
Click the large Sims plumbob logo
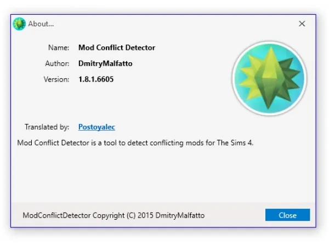click(269, 78)
